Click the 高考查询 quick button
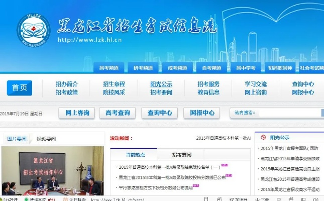324x201 pixels. tap(118, 113)
